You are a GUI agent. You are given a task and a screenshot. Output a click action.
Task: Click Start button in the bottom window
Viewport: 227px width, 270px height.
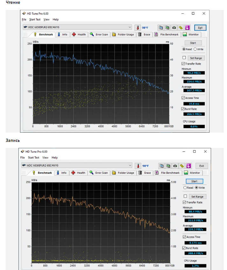(194, 181)
